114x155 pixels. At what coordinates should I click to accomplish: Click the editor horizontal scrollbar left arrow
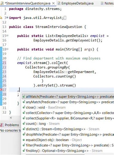[x=11, y=118]
